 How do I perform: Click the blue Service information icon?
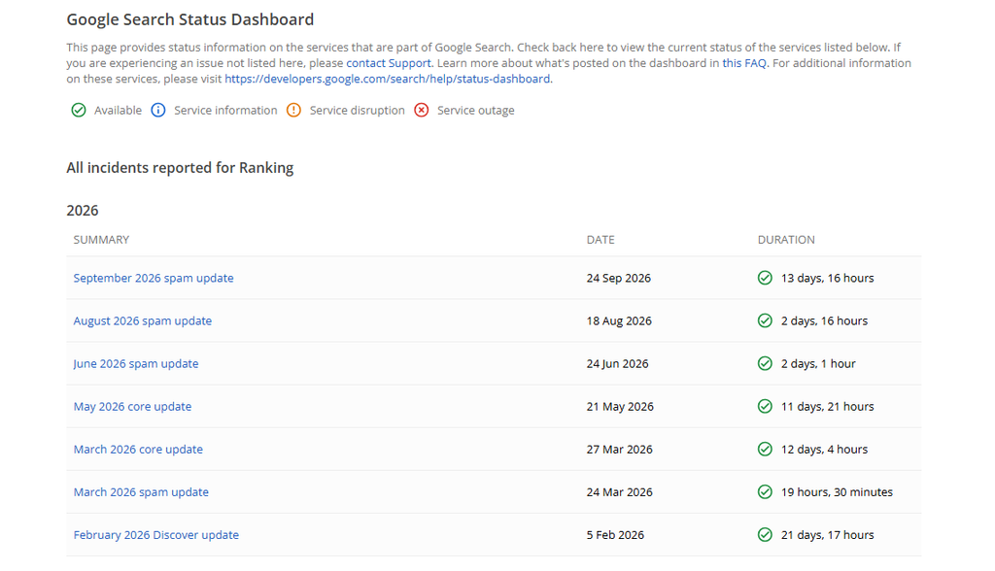click(158, 111)
